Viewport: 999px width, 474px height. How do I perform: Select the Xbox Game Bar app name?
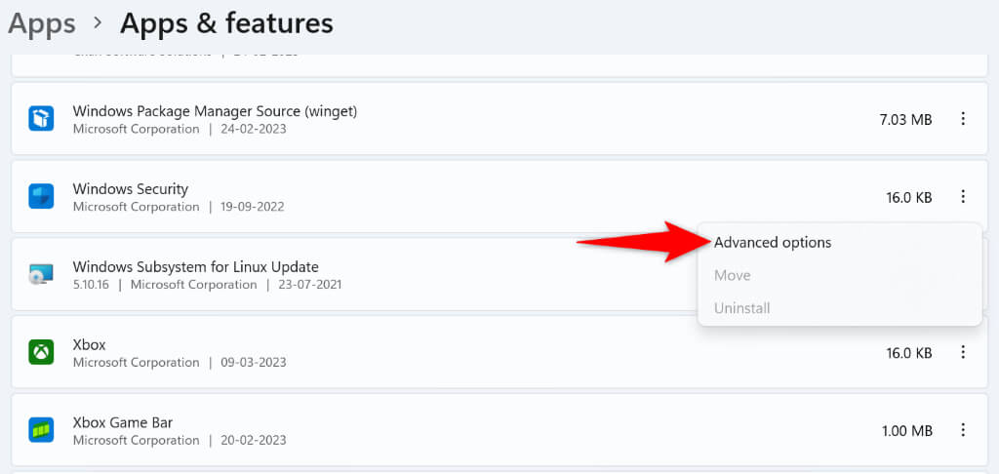pyautogui.click(x=123, y=422)
